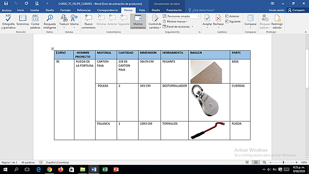This screenshot has width=309, height=174.
Task: Open PowerPoint from taskbar
Action: [x=116, y=170]
